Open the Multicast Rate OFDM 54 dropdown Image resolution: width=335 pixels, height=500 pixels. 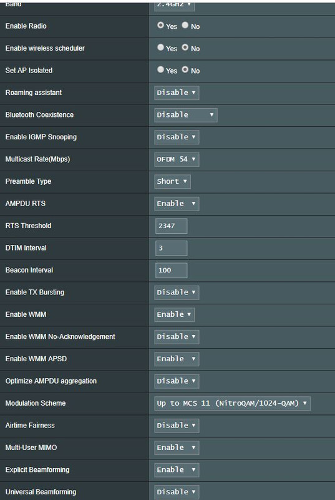[177, 159]
